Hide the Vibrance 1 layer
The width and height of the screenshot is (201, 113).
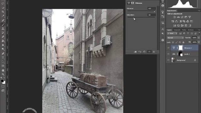[168, 48]
